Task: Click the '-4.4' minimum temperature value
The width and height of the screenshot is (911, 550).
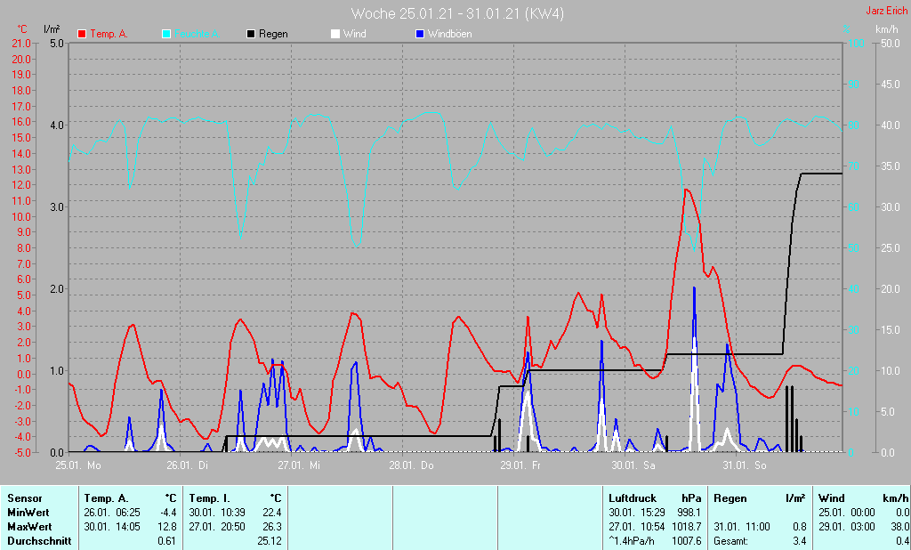Action: (167, 513)
